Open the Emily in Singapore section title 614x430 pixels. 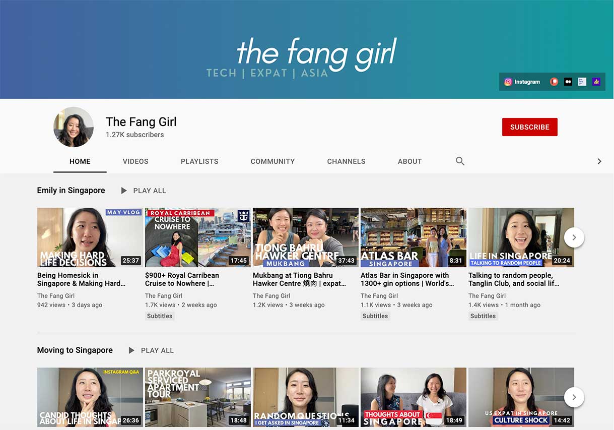(x=71, y=191)
